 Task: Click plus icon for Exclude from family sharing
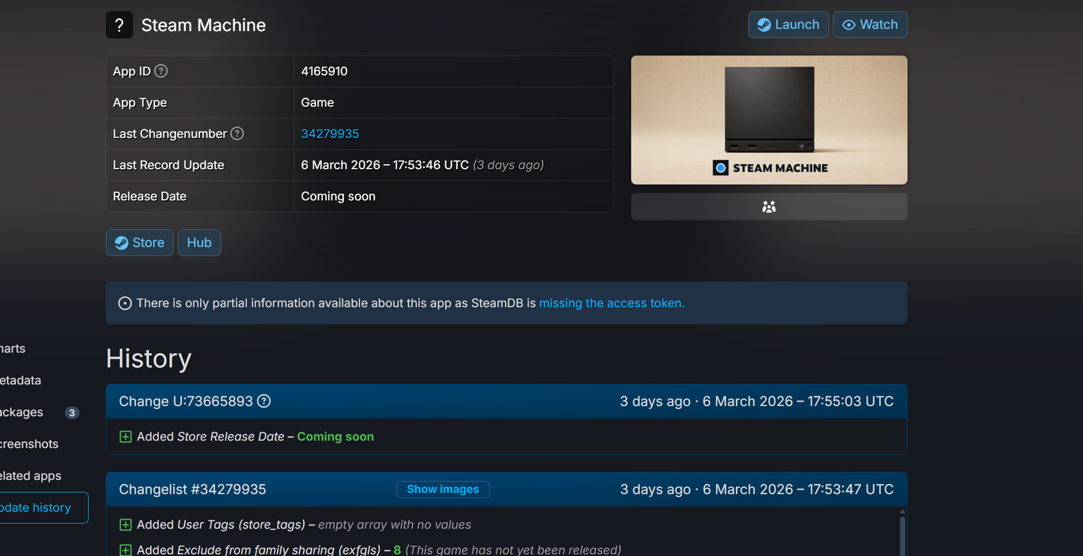[126, 550]
